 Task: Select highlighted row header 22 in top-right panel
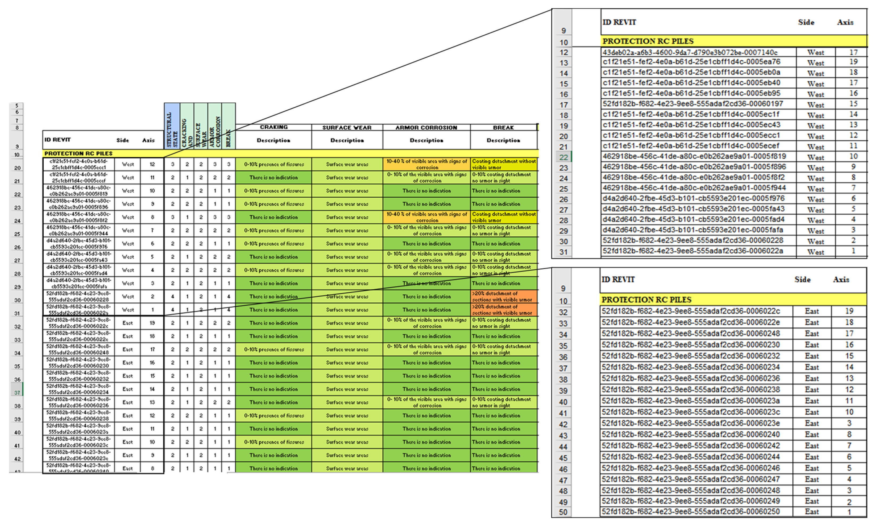point(563,157)
